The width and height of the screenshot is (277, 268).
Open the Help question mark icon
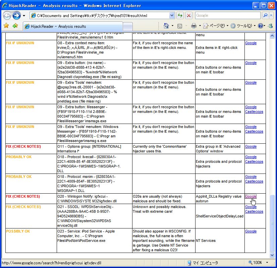[x=260, y=26]
